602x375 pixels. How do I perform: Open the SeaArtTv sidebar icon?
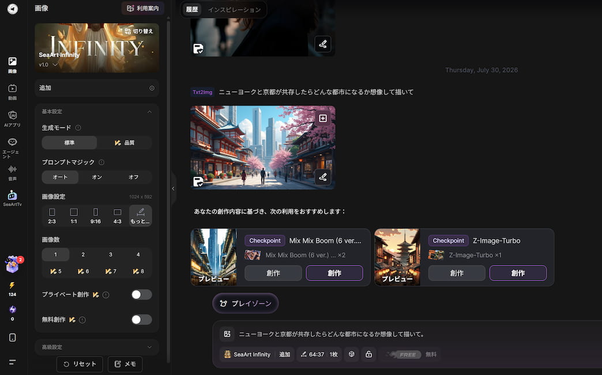12,198
